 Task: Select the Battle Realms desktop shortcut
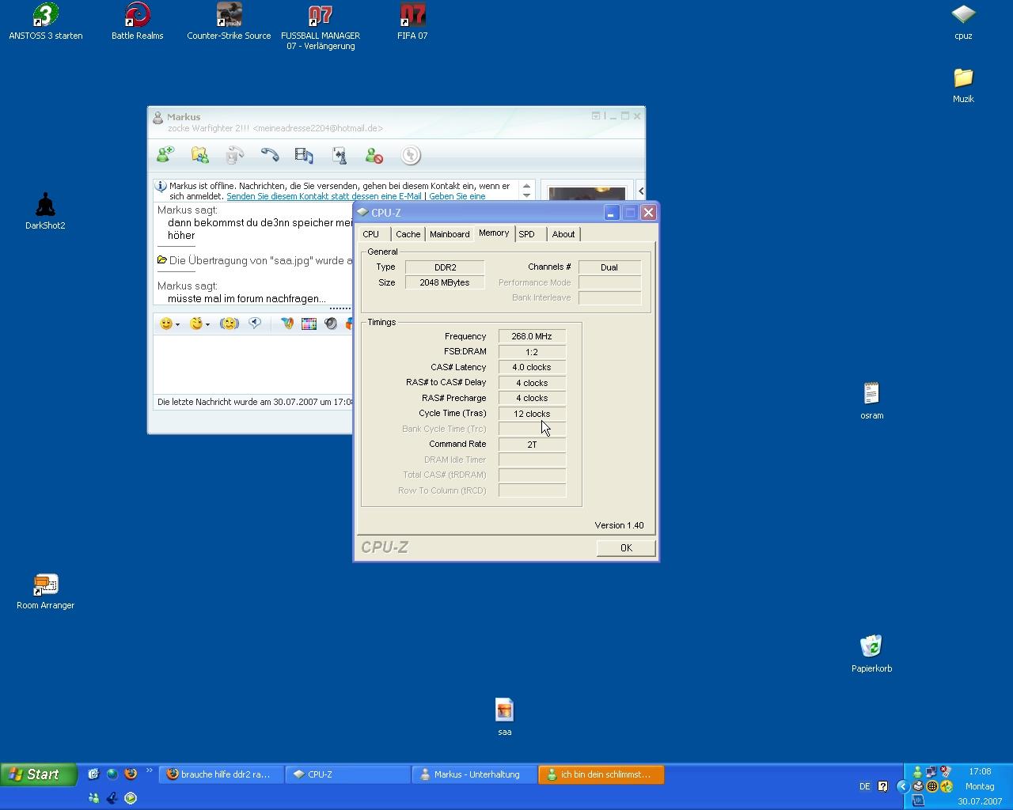tap(138, 21)
